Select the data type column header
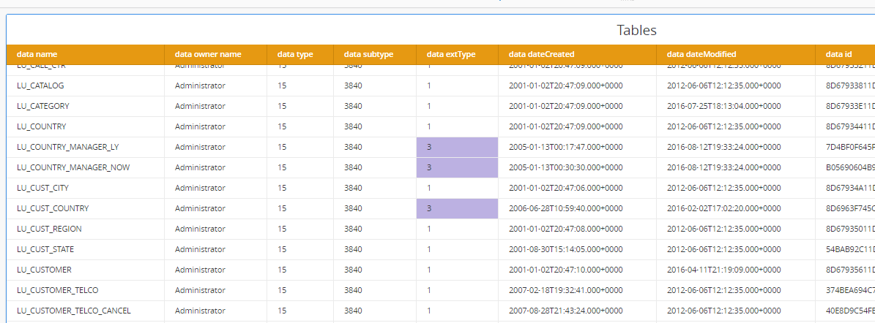The image size is (875, 323). [x=295, y=54]
